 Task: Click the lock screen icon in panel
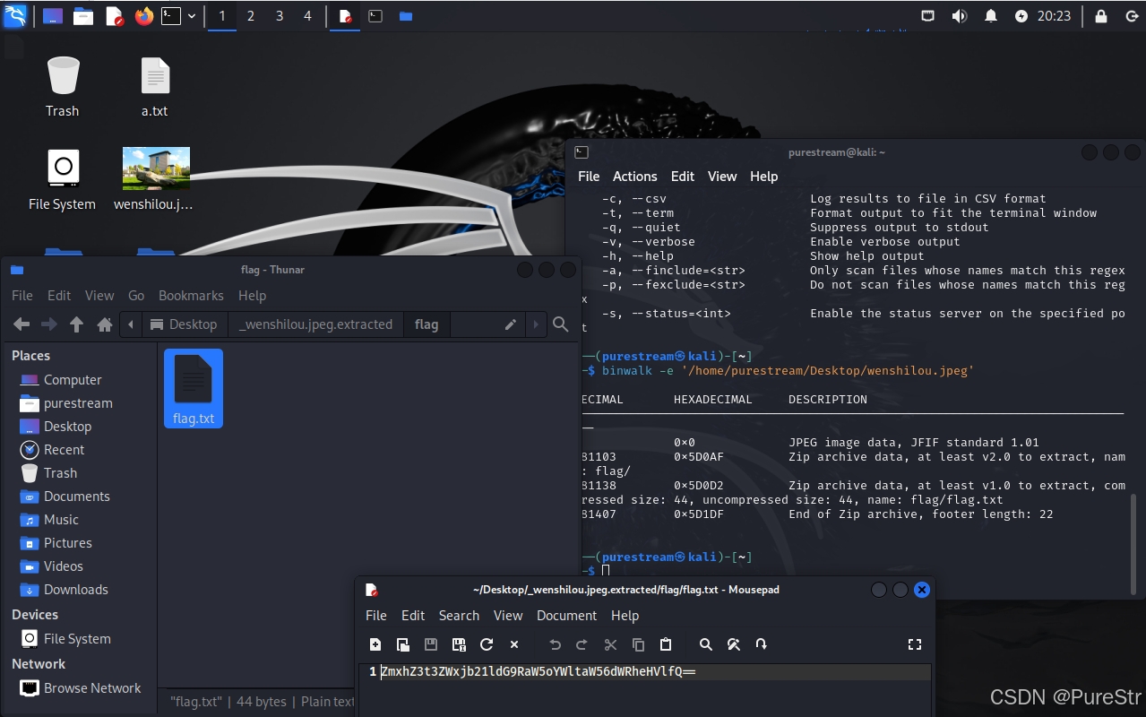point(1101,16)
